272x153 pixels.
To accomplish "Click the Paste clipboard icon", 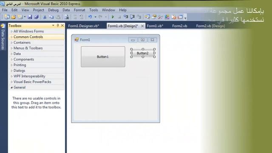I will point(59,17).
